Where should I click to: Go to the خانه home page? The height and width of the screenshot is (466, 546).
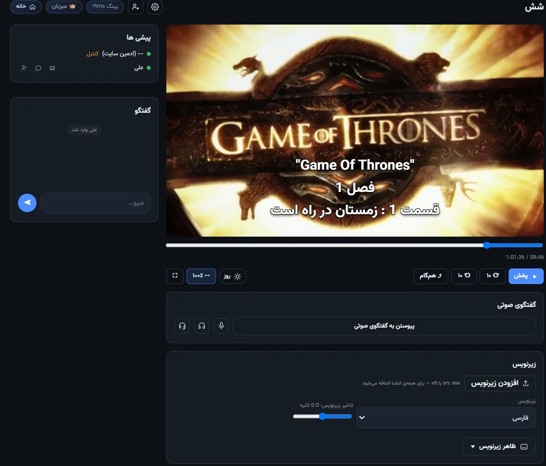point(26,6)
